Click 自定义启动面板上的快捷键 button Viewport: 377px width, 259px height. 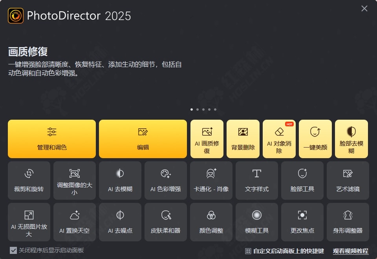point(285,251)
